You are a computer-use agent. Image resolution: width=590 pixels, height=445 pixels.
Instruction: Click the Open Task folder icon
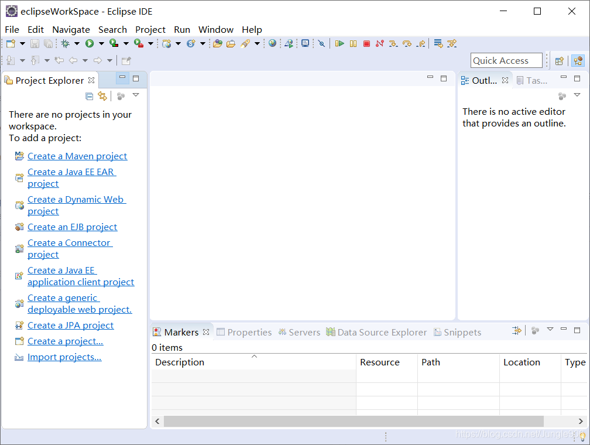coord(231,44)
